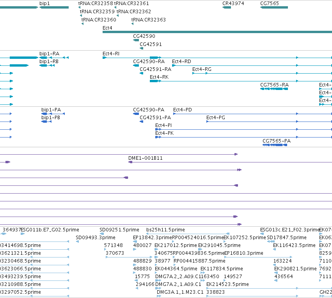332x298 pixels.
Task: Select the Ect4-PK protein feature
Action: point(243,138)
